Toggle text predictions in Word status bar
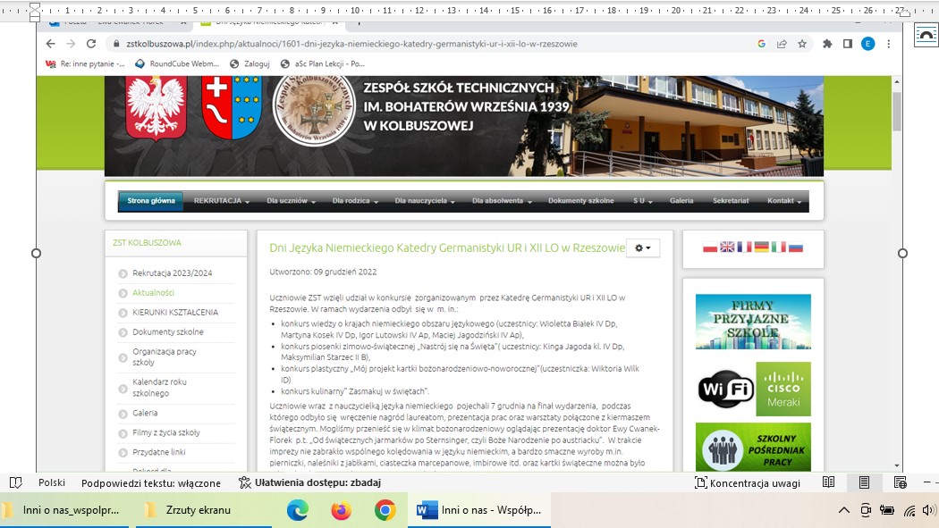The width and height of the screenshot is (939, 528). (x=150, y=482)
